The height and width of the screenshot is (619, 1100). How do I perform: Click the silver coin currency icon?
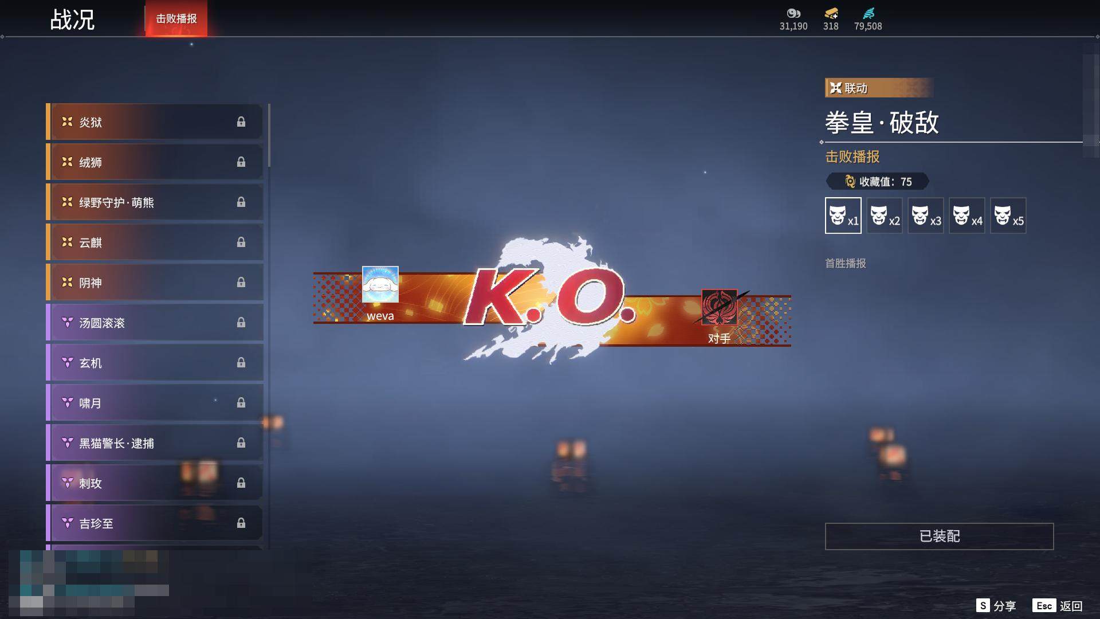[793, 13]
